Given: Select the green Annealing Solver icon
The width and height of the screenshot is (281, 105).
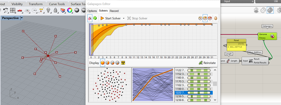Looking at the screenshot, I should point(95,18).
